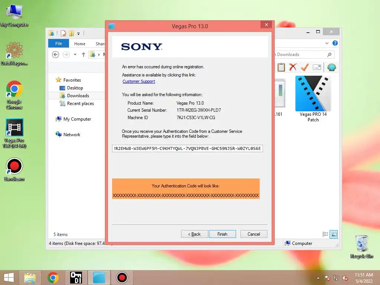Screen dimensions: 380x285
Task: Open My Computer desktop icon
Action: tap(14, 15)
